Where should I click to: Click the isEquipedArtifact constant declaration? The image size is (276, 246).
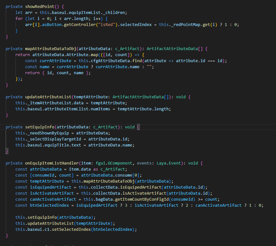(51, 187)
